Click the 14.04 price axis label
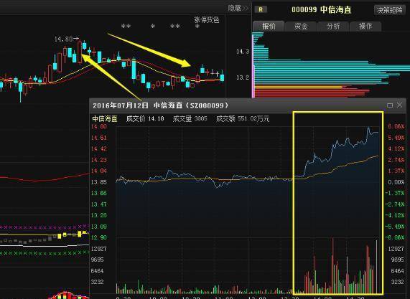The height and width of the screenshot is (299, 410). (x=99, y=171)
